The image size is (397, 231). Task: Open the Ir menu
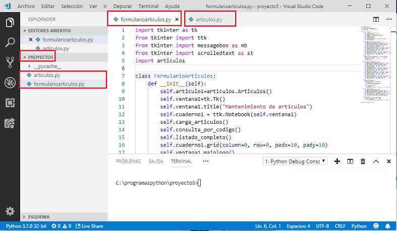pos(105,6)
